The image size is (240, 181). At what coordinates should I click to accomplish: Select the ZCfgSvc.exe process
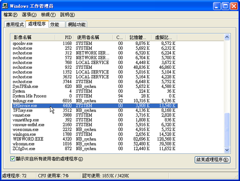(95, 149)
